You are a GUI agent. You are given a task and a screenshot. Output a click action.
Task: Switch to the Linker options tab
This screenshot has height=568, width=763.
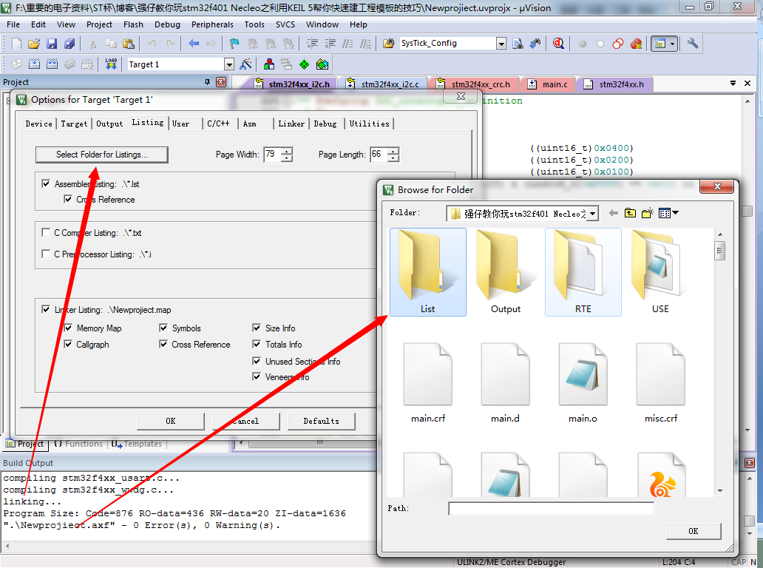(x=291, y=124)
